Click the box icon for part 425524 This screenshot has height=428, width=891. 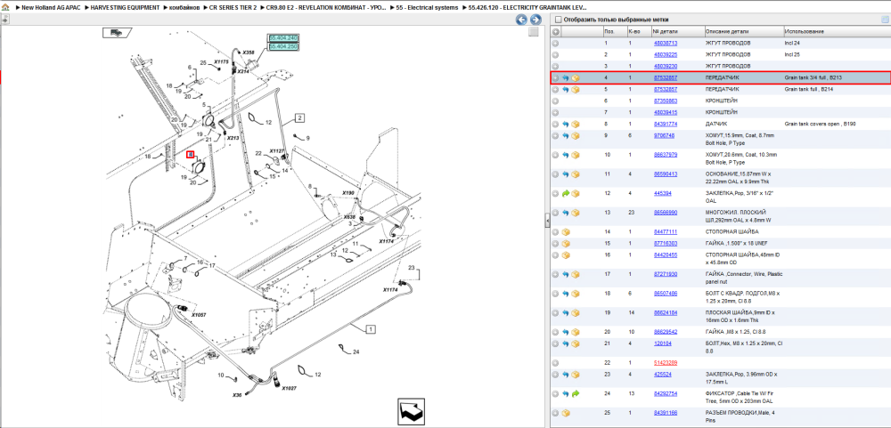click(x=575, y=375)
